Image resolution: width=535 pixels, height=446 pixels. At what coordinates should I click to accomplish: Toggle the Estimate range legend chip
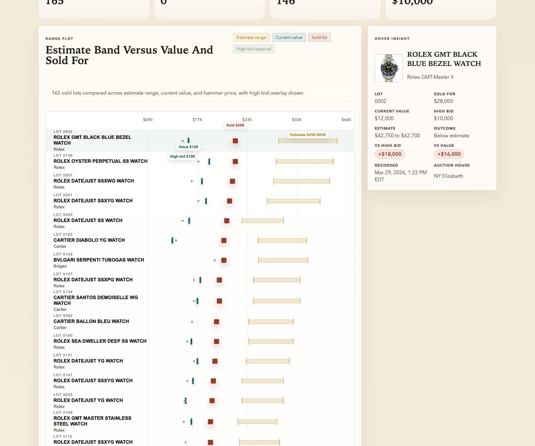(x=251, y=37)
